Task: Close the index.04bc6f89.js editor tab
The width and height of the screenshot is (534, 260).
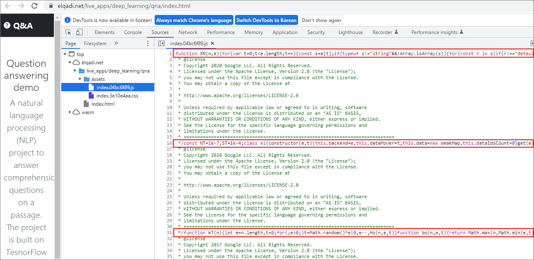Action: click(x=212, y=43)
